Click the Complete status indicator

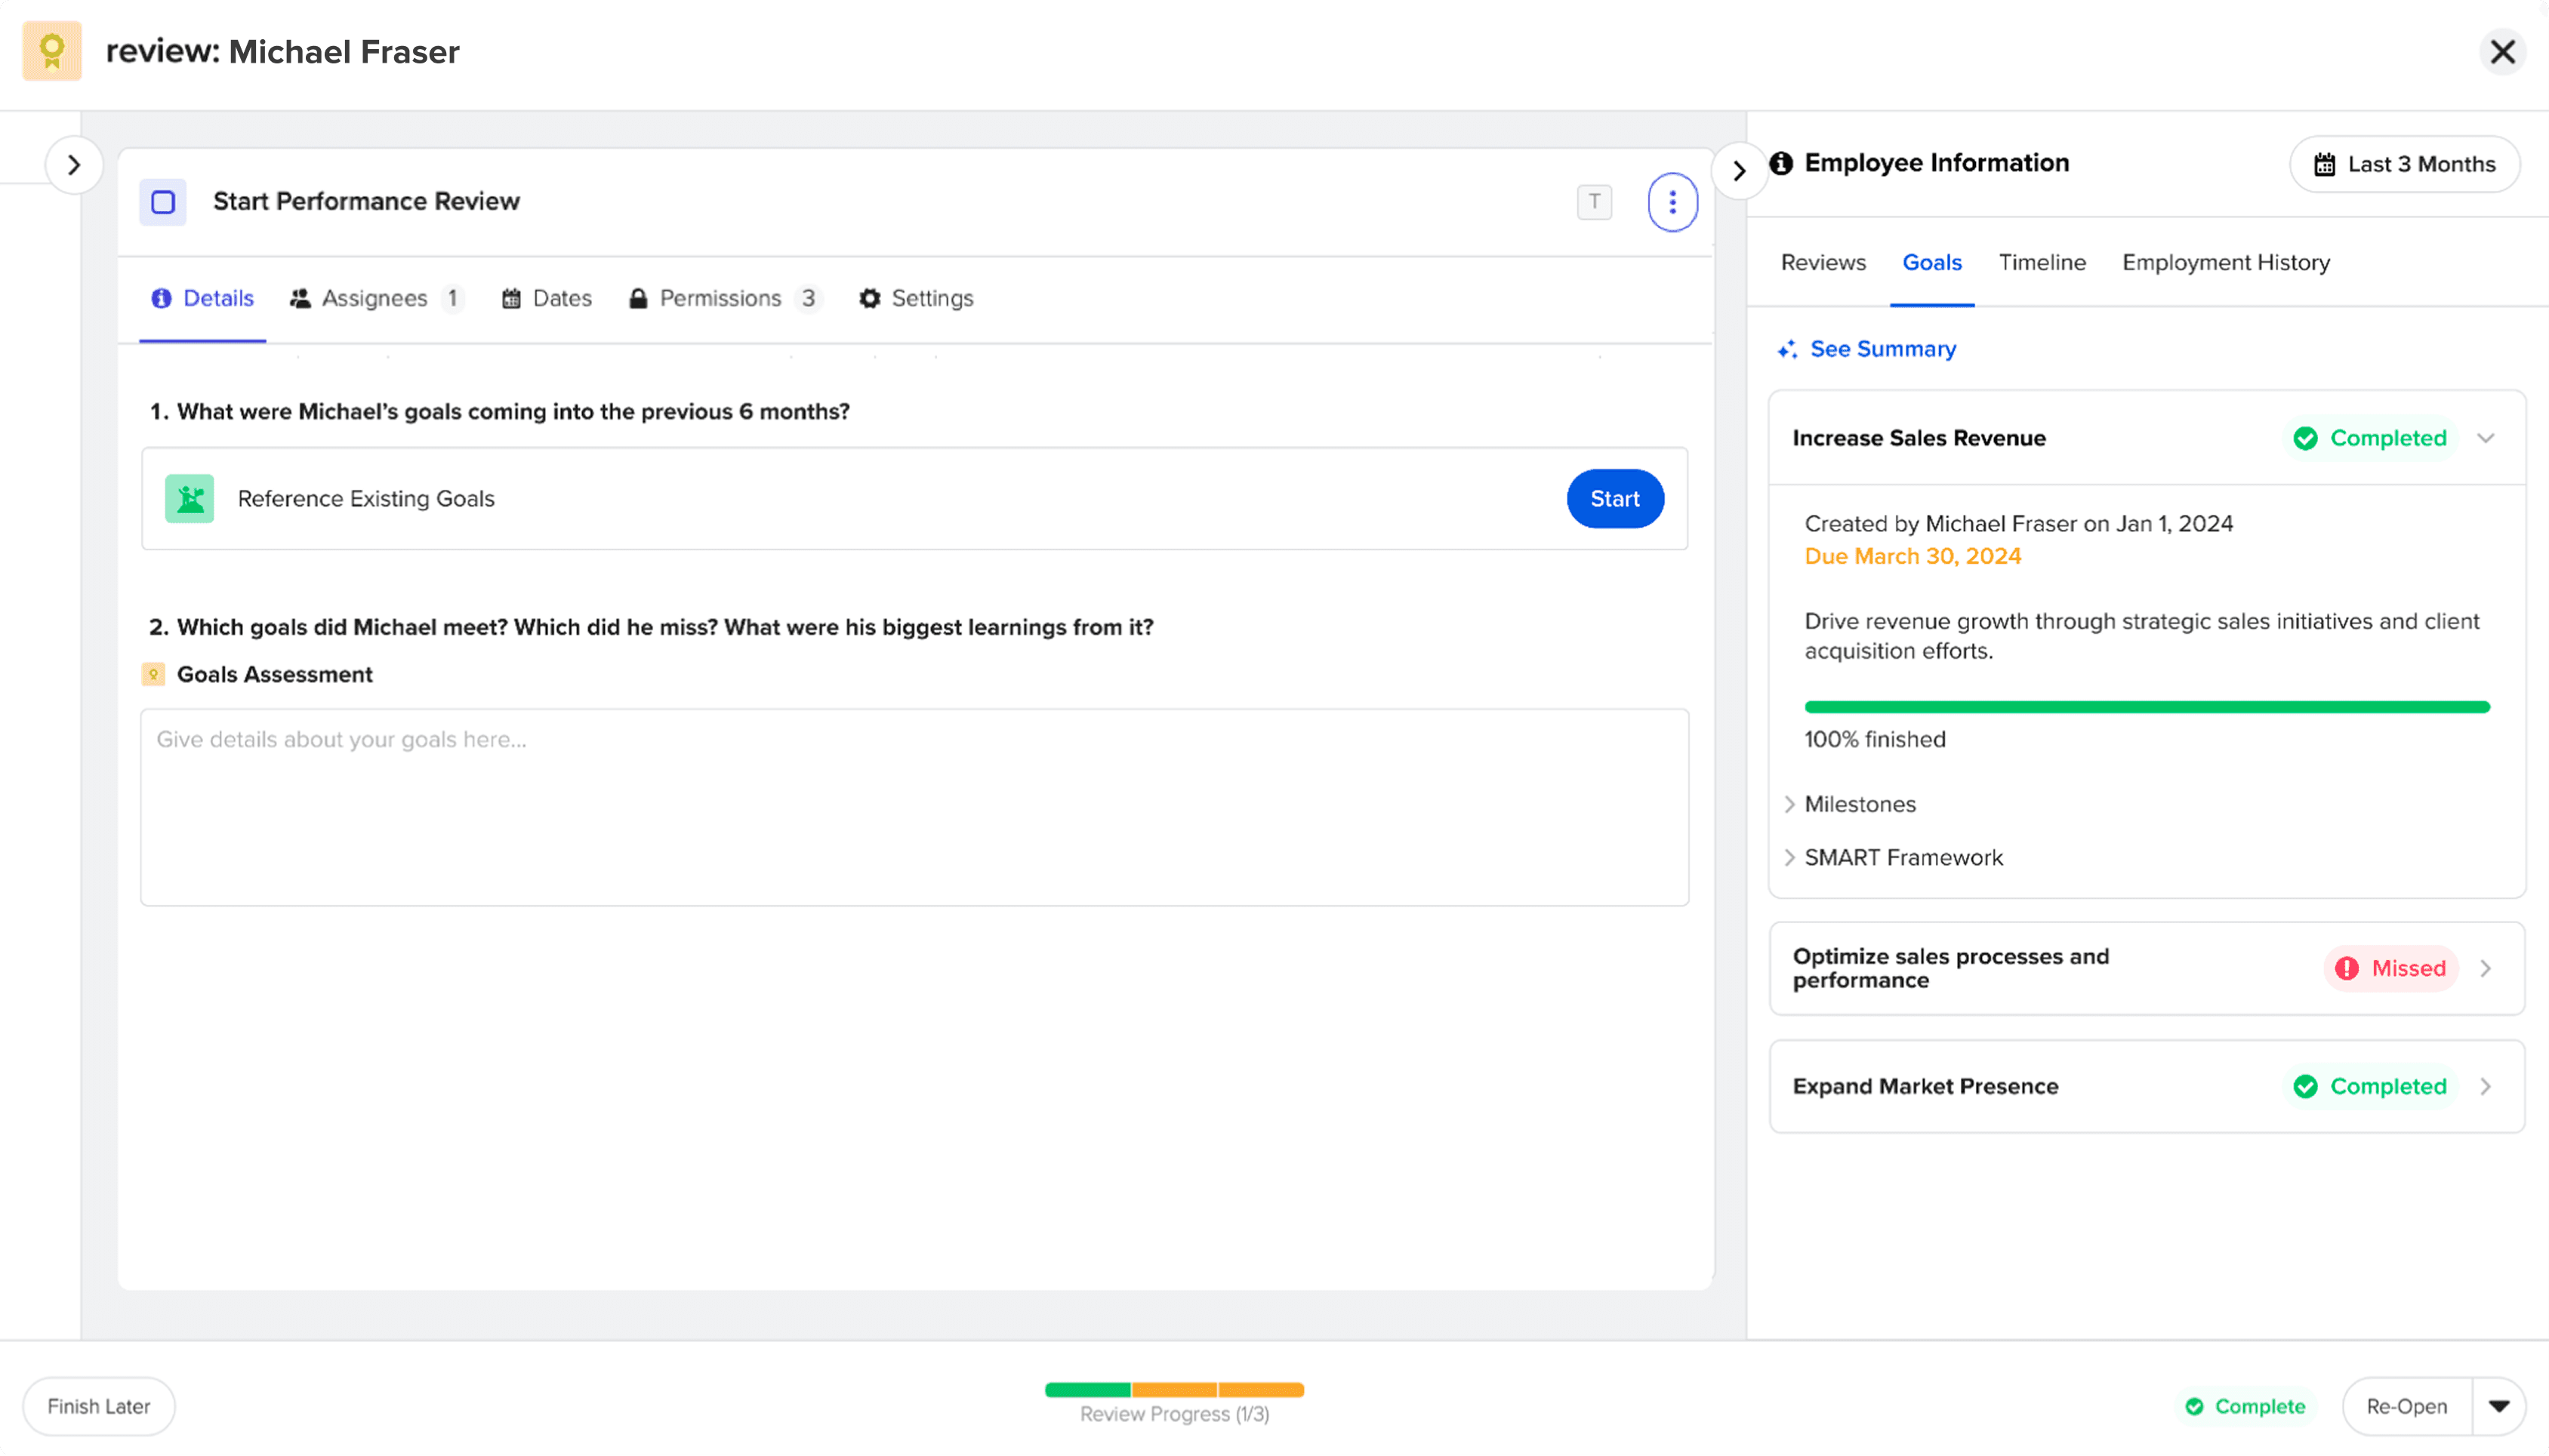point(2245,1406)
